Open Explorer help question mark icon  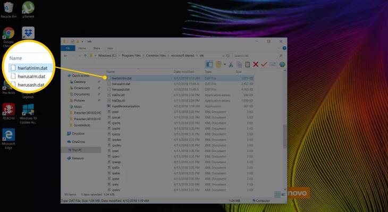point(284,48)
